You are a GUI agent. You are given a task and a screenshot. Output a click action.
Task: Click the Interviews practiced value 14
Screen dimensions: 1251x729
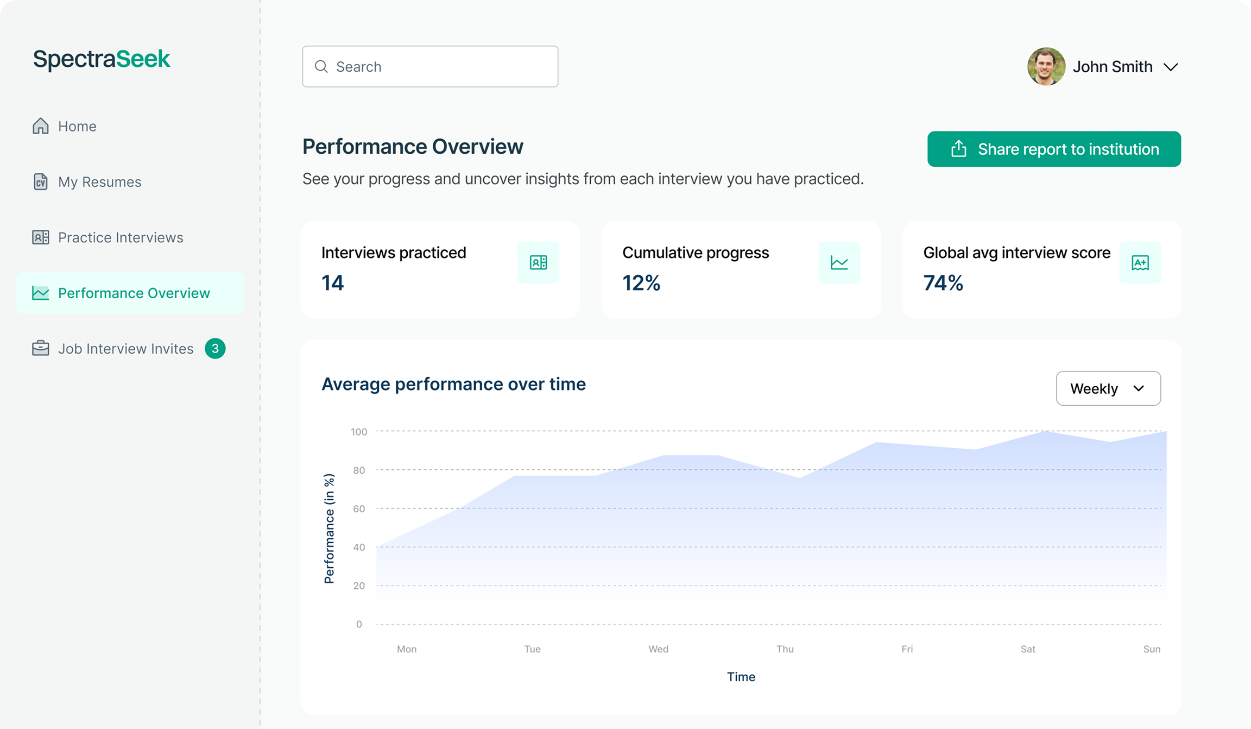[333, 283]
